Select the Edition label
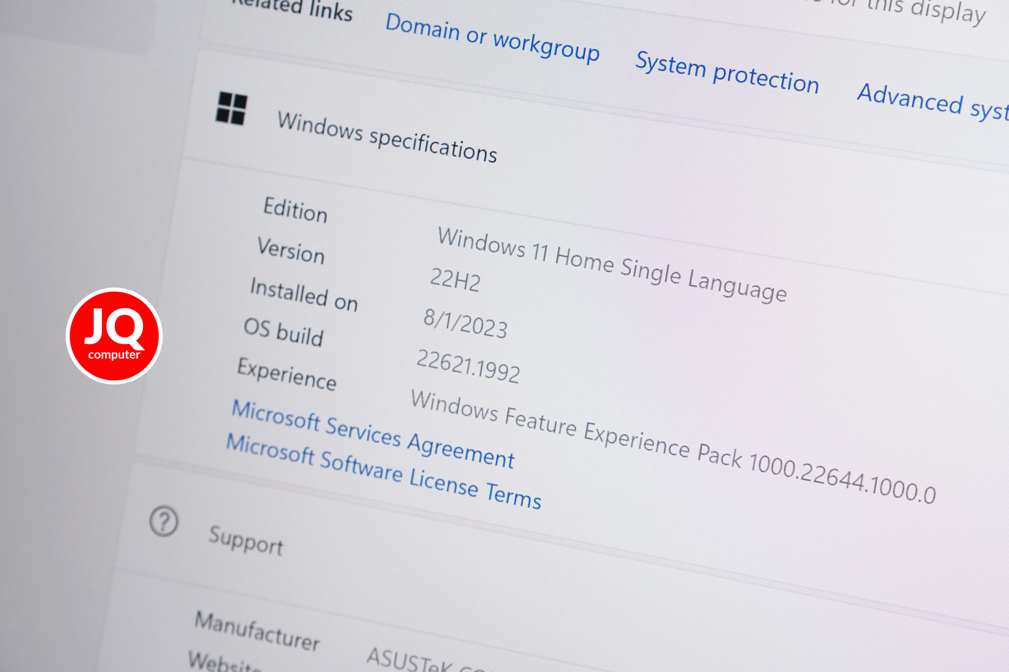The height and width of the screenshot is (672, 1009). (296, 209)
